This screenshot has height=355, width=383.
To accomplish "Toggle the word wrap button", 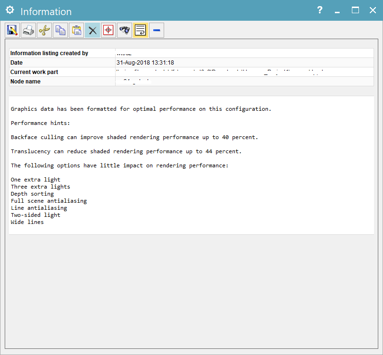I will point(141,31).
